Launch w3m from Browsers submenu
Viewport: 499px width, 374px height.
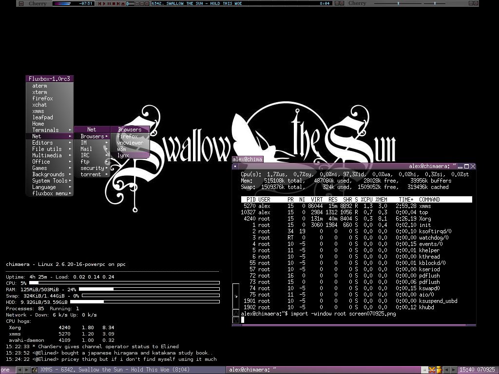(130, 149)
